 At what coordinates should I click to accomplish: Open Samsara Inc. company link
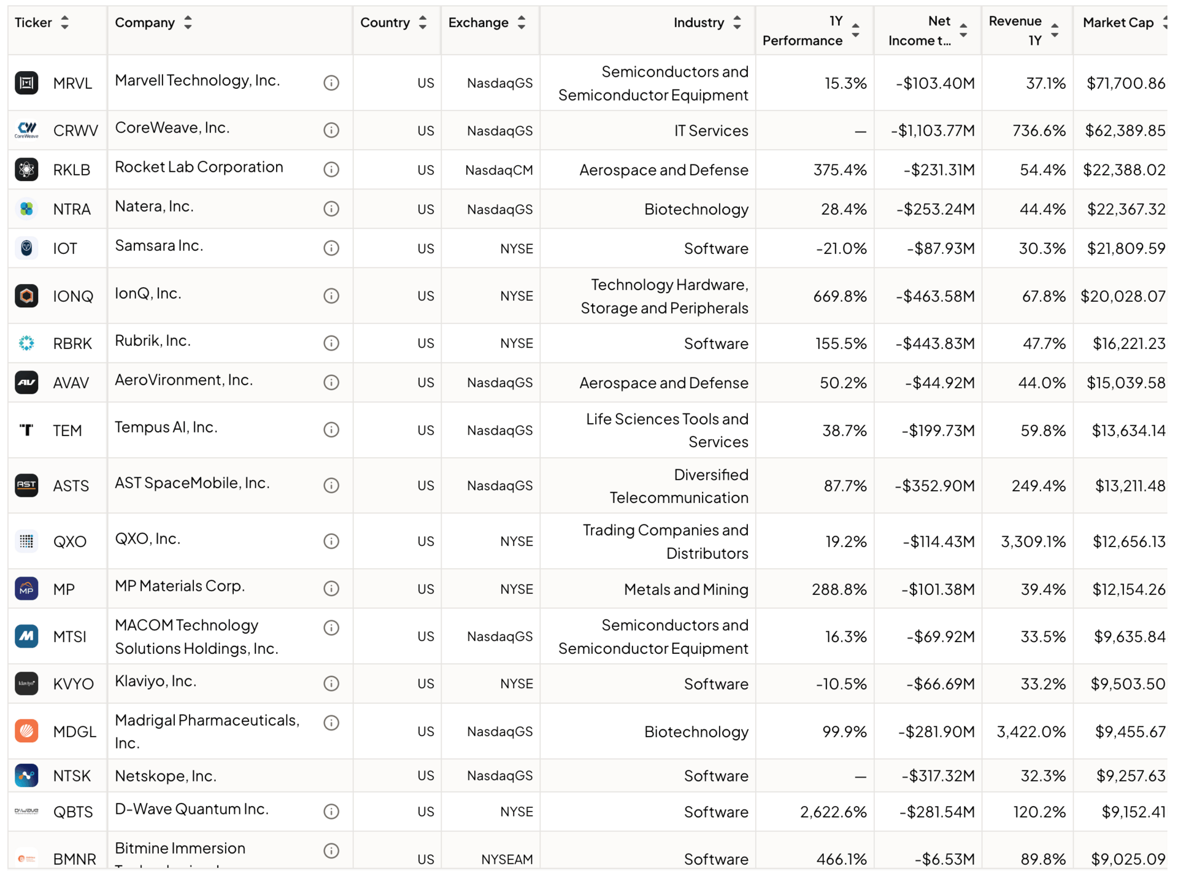click(x=159, y=245)
